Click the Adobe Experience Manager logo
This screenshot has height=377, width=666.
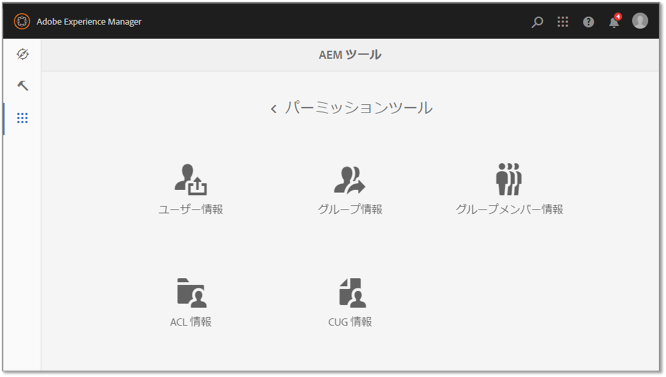pyautogui.click(x=22, y=21)
